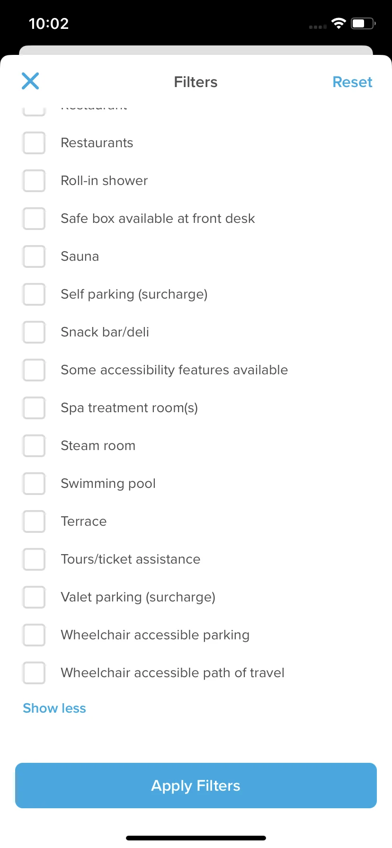Image resolution: width=392 pixels, height=848 pixels.
Task: Check the Restaurants checkbox
Action: [x=34, y=143]
